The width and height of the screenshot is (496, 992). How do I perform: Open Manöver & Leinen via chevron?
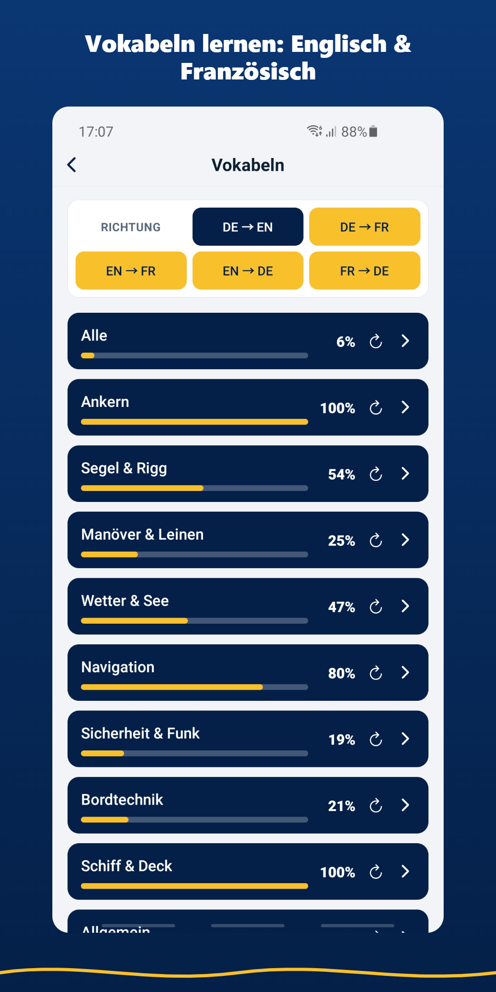pos(405,540)
